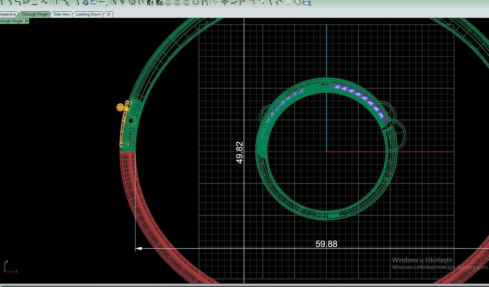Viewport: 489px width, 287px height.
Task: Click the blue sphere tool icon
Action: coord(86,3)
